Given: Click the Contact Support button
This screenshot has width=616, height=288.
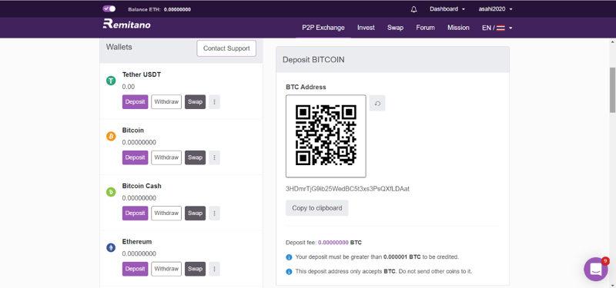Looking at the screenshot, I should point(226,48).
